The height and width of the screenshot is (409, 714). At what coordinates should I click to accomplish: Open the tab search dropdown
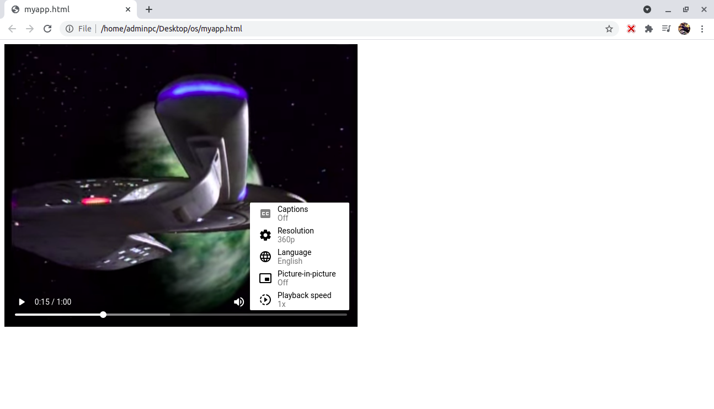[647, 9]
